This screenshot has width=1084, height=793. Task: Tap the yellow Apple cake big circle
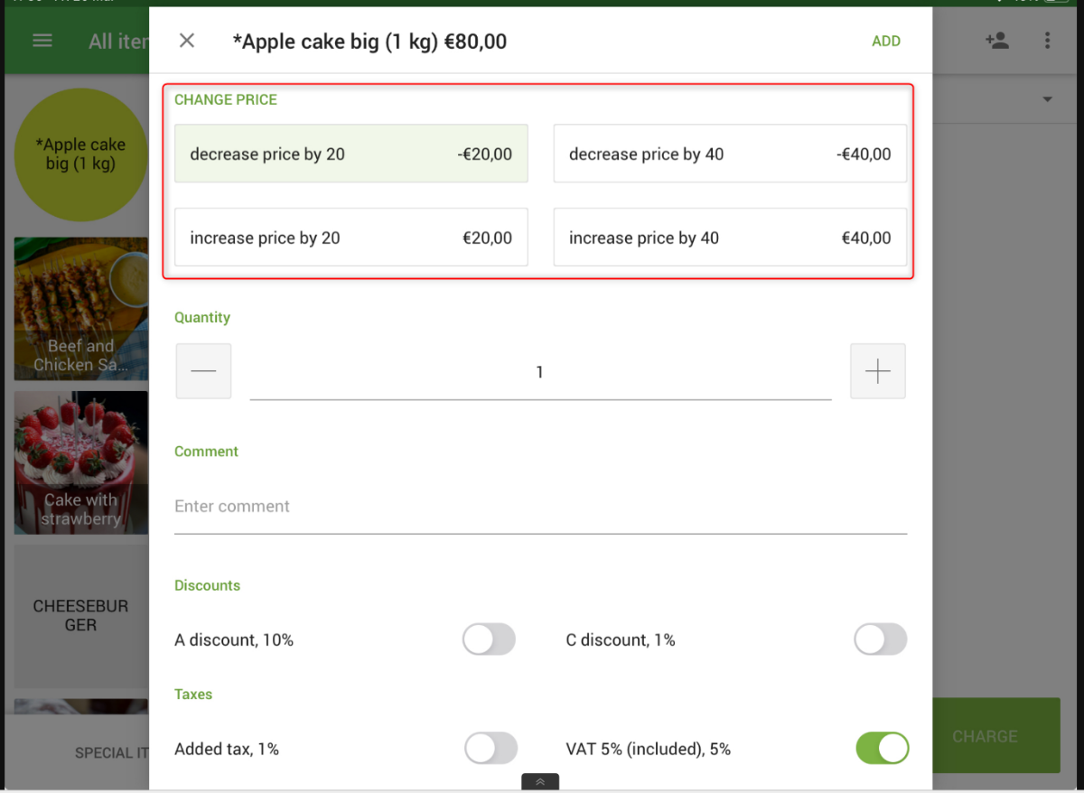[81, 154]
